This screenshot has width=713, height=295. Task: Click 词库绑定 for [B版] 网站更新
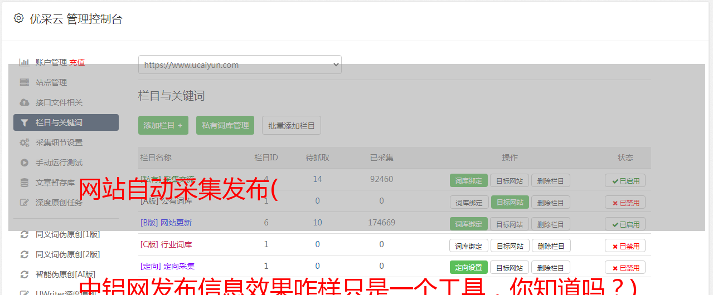(469, 224)
